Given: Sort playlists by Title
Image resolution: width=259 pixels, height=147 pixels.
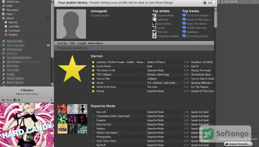Looking at the screenshot, I should coord(72,43).
